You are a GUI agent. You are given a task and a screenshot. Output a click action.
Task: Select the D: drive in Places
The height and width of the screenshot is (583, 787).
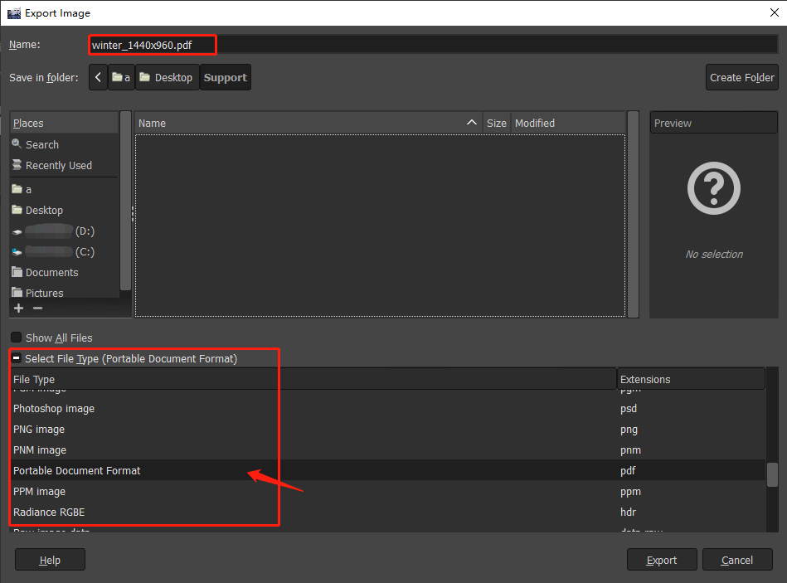click(64, 231)
